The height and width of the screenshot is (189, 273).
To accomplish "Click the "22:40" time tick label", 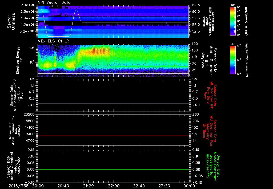I will pyautogui.click(x=139, y=186).
